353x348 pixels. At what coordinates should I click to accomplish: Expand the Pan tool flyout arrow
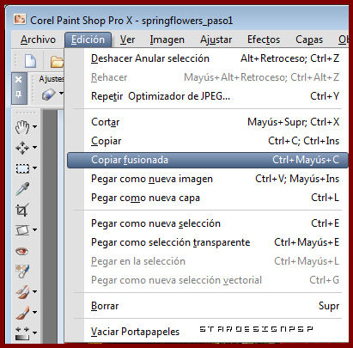[34, 126]
